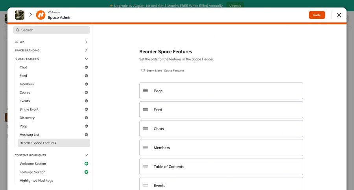The image size is (354, 190).
Task: Open the Chat settings menu item
Action: [x=23, y=67]
